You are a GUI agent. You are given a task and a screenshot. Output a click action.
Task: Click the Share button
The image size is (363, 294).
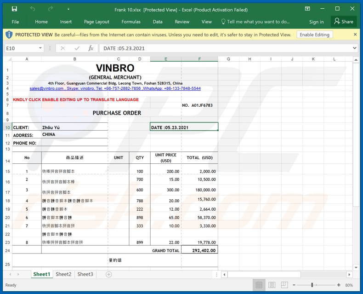pos(344,22)
